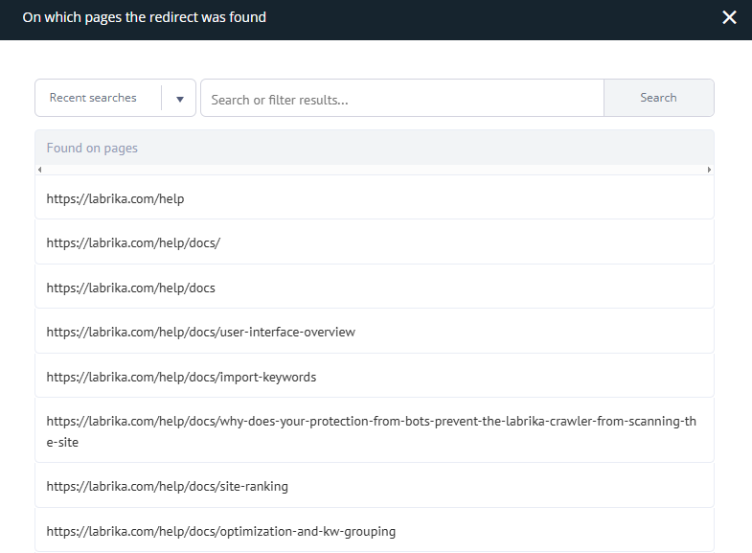Click the horizontal scrollbar track
The width and height of the screenshot is (752, 553).
[374, 170]
